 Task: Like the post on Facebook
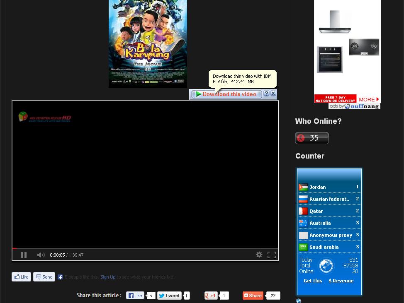(x=22, y=277)
